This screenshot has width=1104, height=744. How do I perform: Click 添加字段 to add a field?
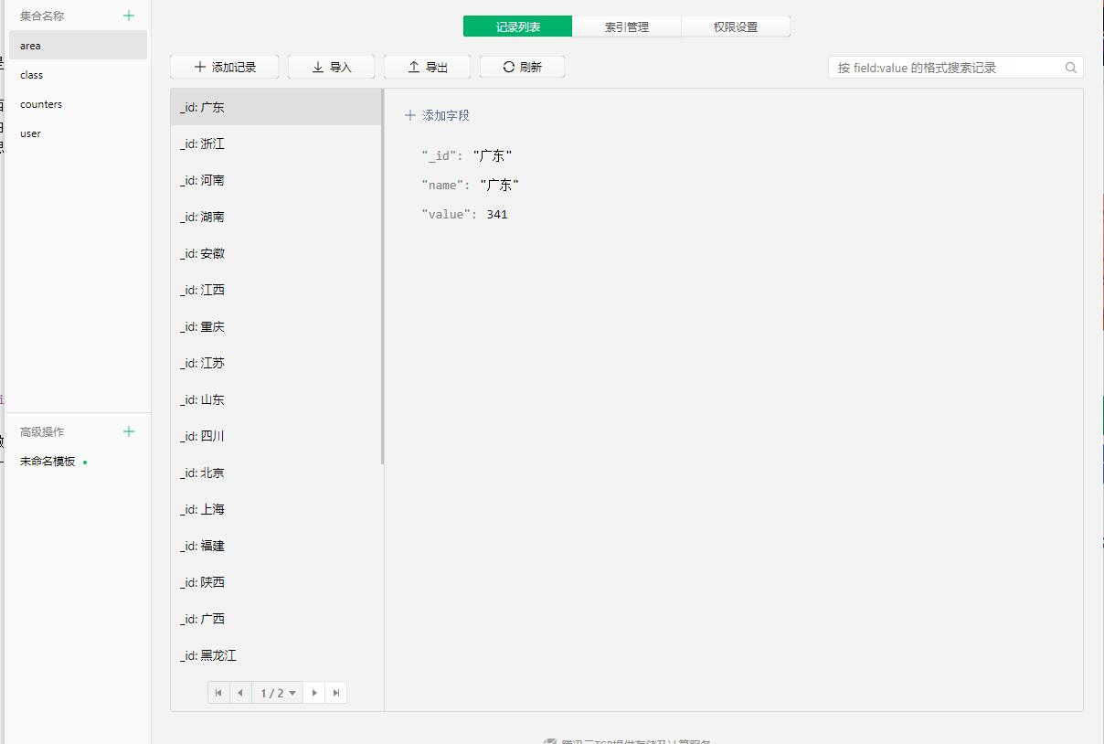437,115
